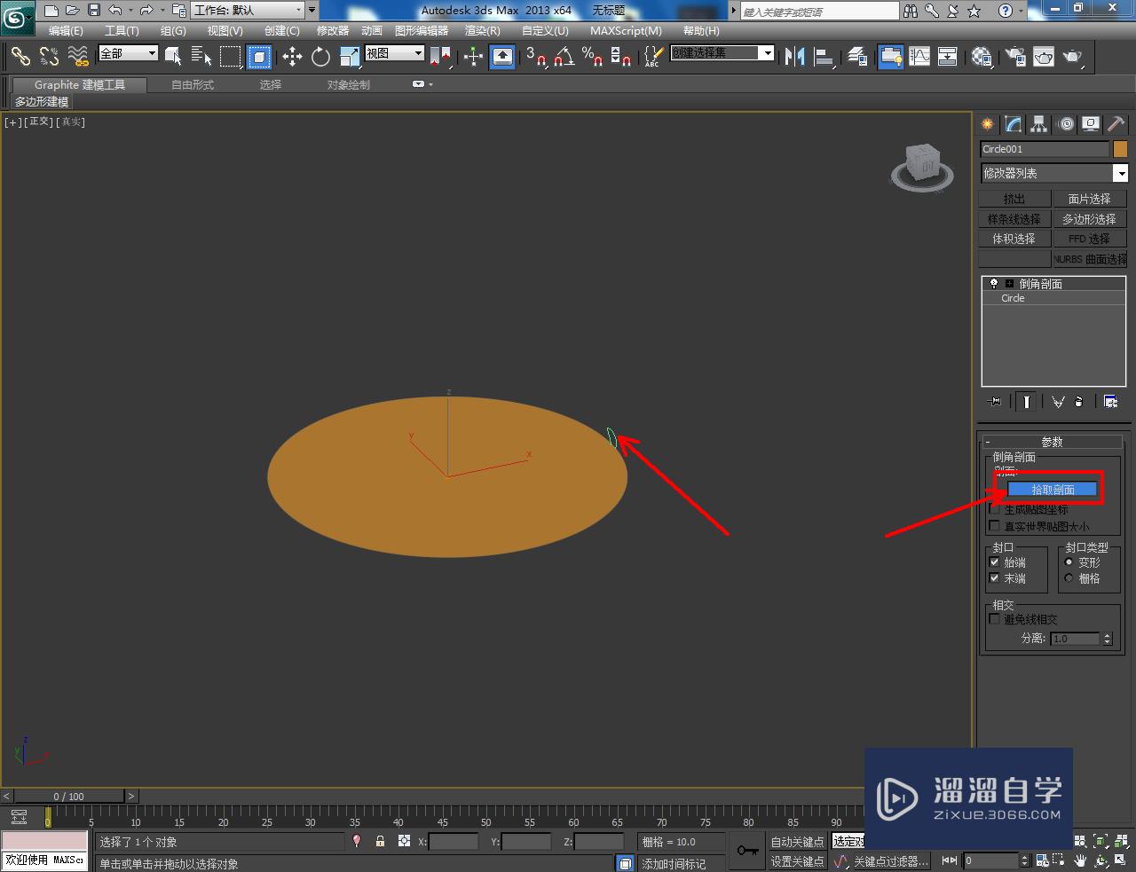Toggle Window/Crossing selection mode

click(x=259, y=57)
